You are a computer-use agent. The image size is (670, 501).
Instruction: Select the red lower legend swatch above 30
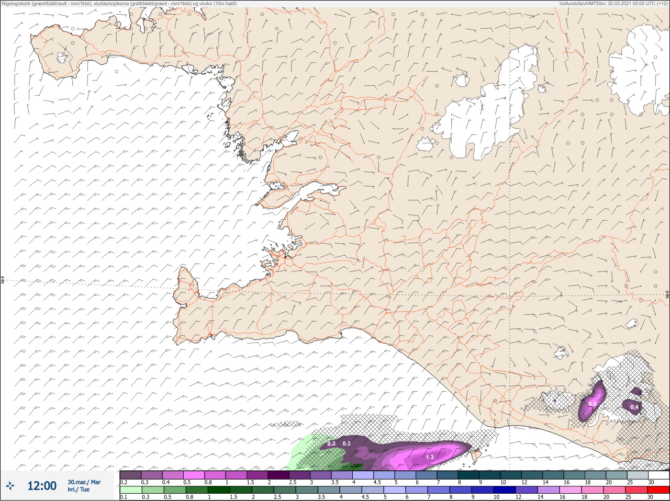tap(659, 489)
